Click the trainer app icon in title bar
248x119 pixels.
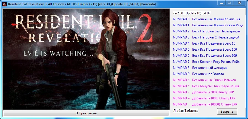(x=4, y=4)
